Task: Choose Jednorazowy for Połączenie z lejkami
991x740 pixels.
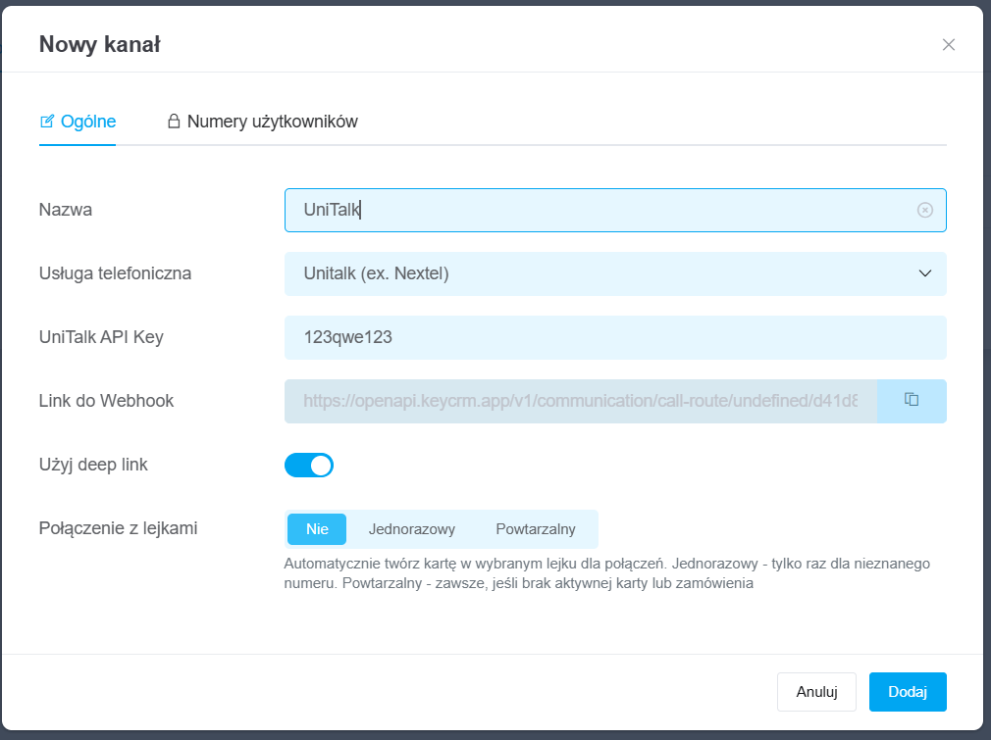Action: point(412,529)
